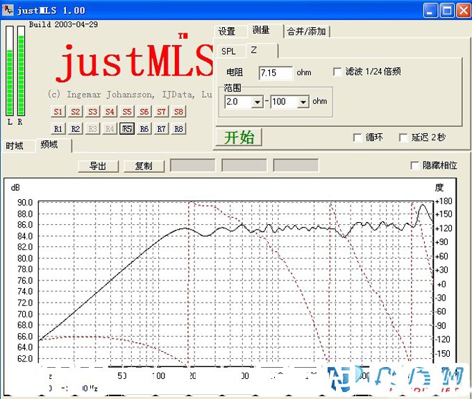Switch to the 测量 tab

pyautogui.click(x=264, y=30)
